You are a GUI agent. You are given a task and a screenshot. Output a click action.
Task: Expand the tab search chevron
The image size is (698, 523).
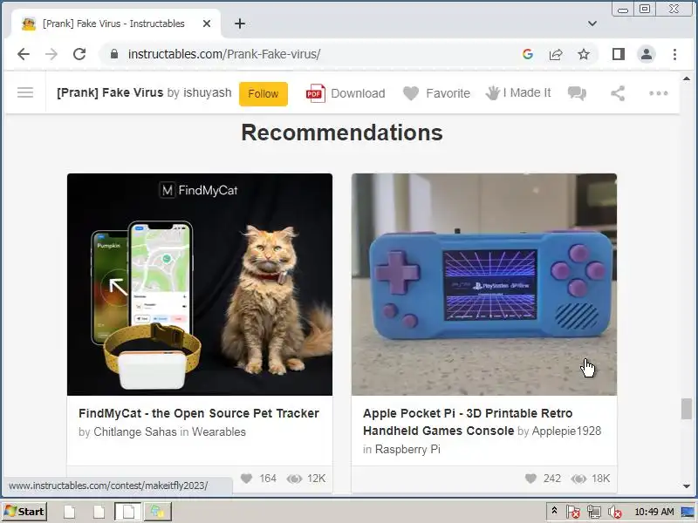tap(592, 24)
